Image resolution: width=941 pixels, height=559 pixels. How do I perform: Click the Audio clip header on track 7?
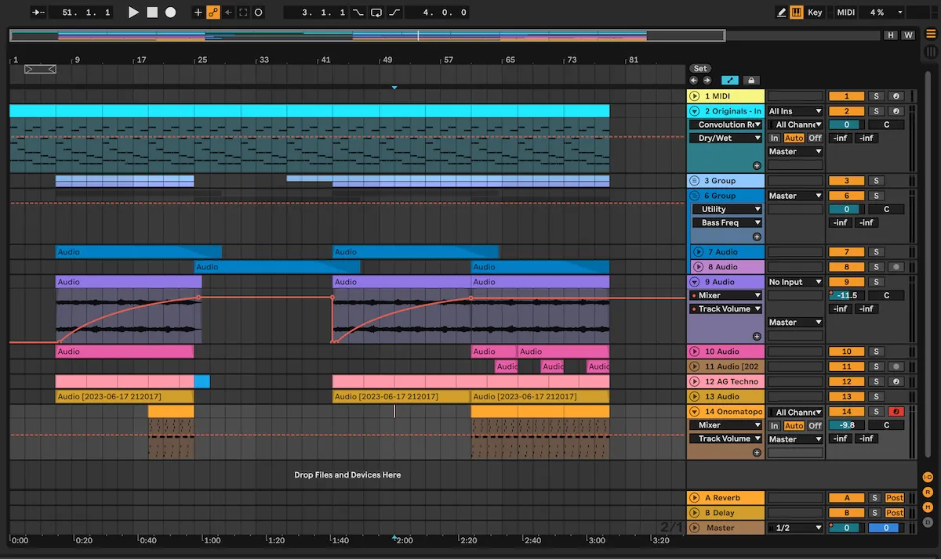tap(138, 252)
